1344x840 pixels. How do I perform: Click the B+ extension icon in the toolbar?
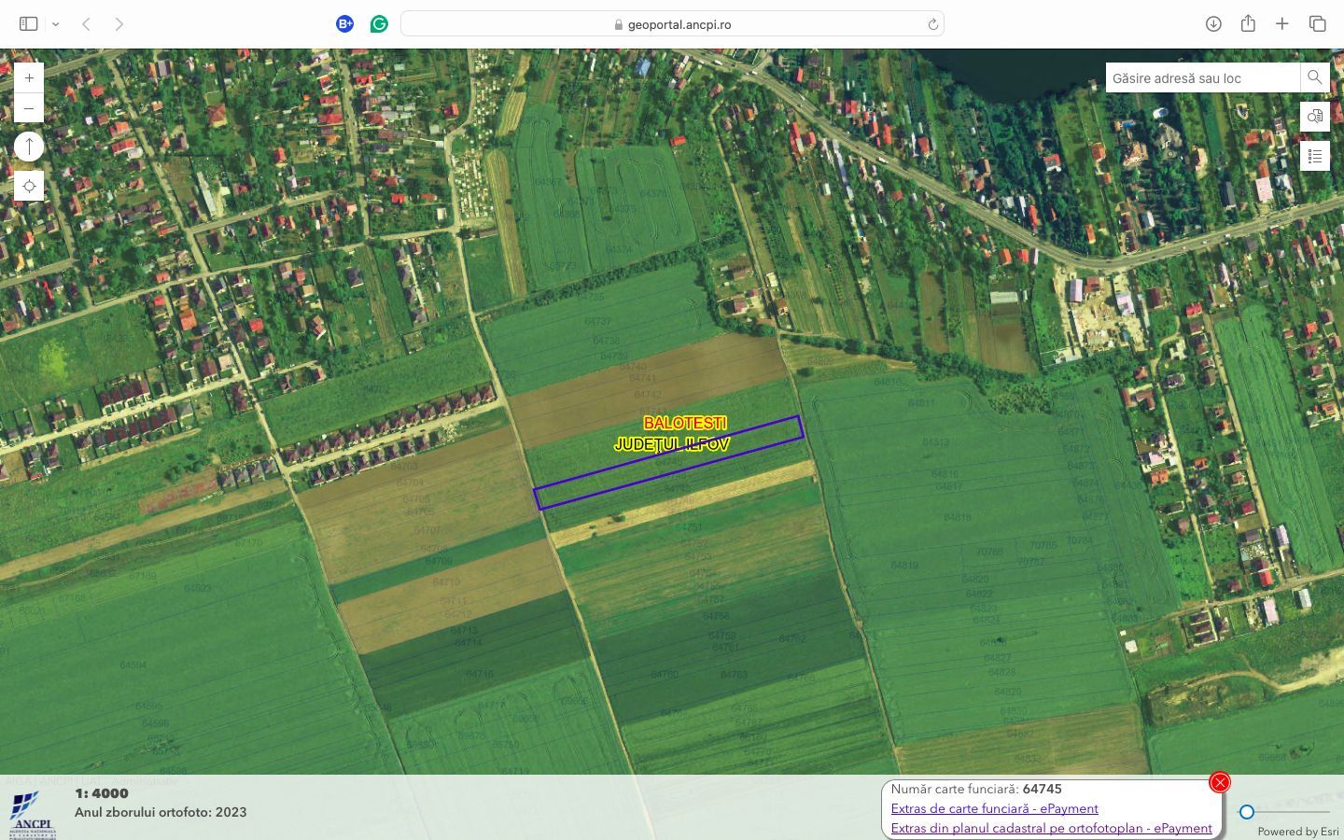[x=344, y=23]
